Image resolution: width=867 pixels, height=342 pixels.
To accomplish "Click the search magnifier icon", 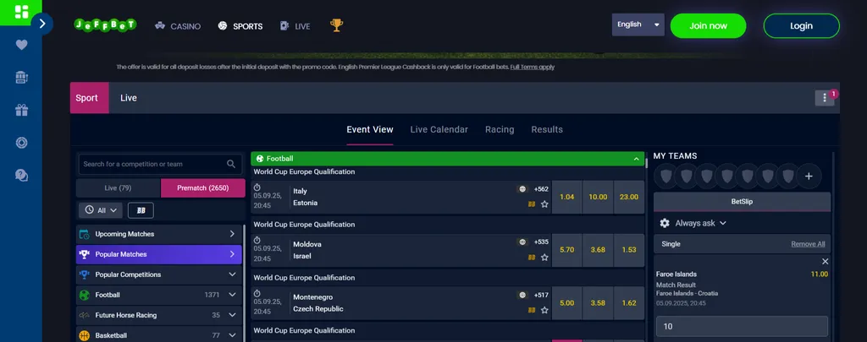I will click(231, 164).
